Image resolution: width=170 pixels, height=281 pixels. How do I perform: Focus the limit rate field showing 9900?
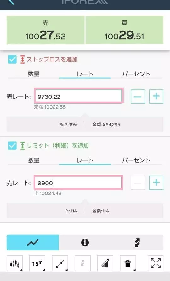coord(78,183)
